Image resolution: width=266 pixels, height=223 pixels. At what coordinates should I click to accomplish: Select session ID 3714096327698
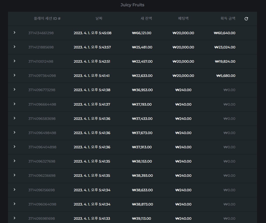tap(42, 161)
